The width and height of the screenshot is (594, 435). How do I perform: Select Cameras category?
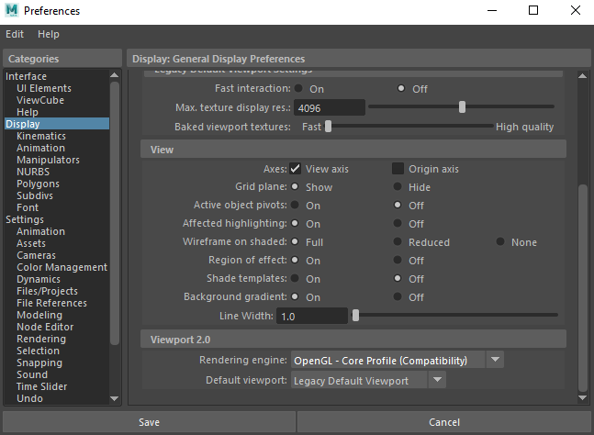(36, 255)
